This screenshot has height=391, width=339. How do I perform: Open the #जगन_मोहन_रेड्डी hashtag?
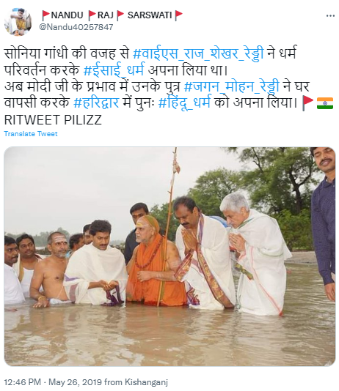coord(231,86)
